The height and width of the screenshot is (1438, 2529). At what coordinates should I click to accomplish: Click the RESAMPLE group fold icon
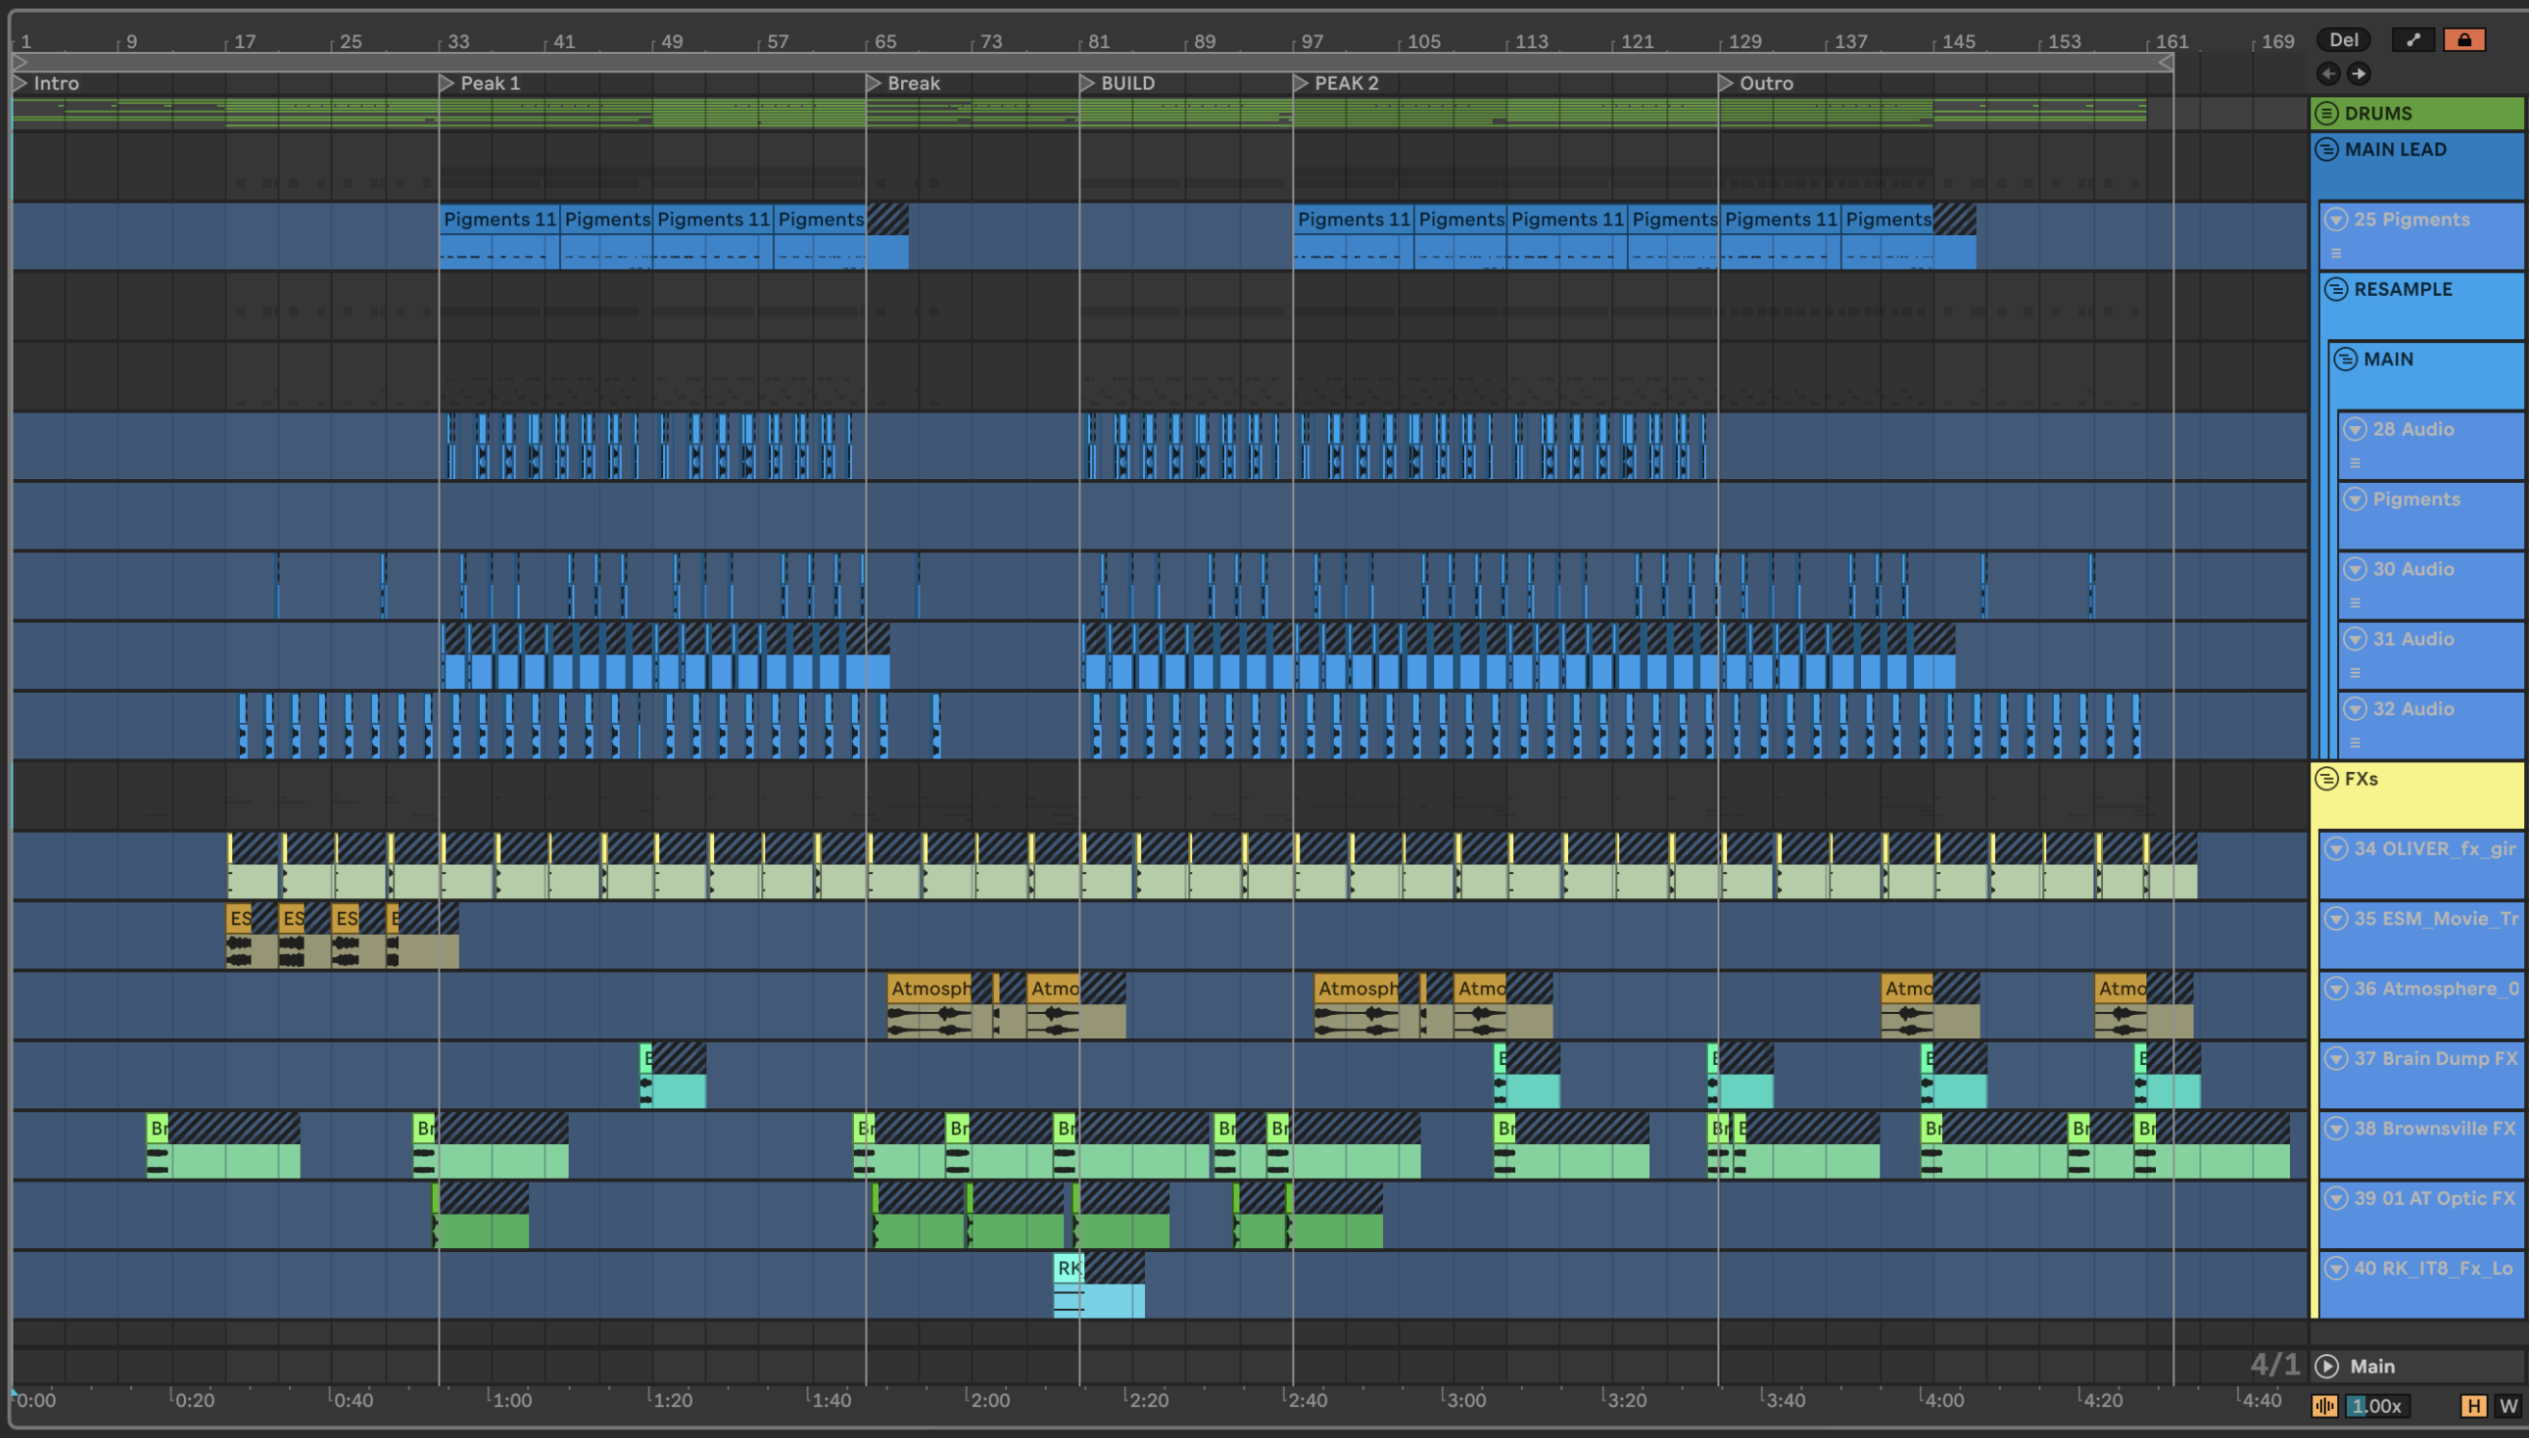pyautogui.click(x=2335, y=289)
